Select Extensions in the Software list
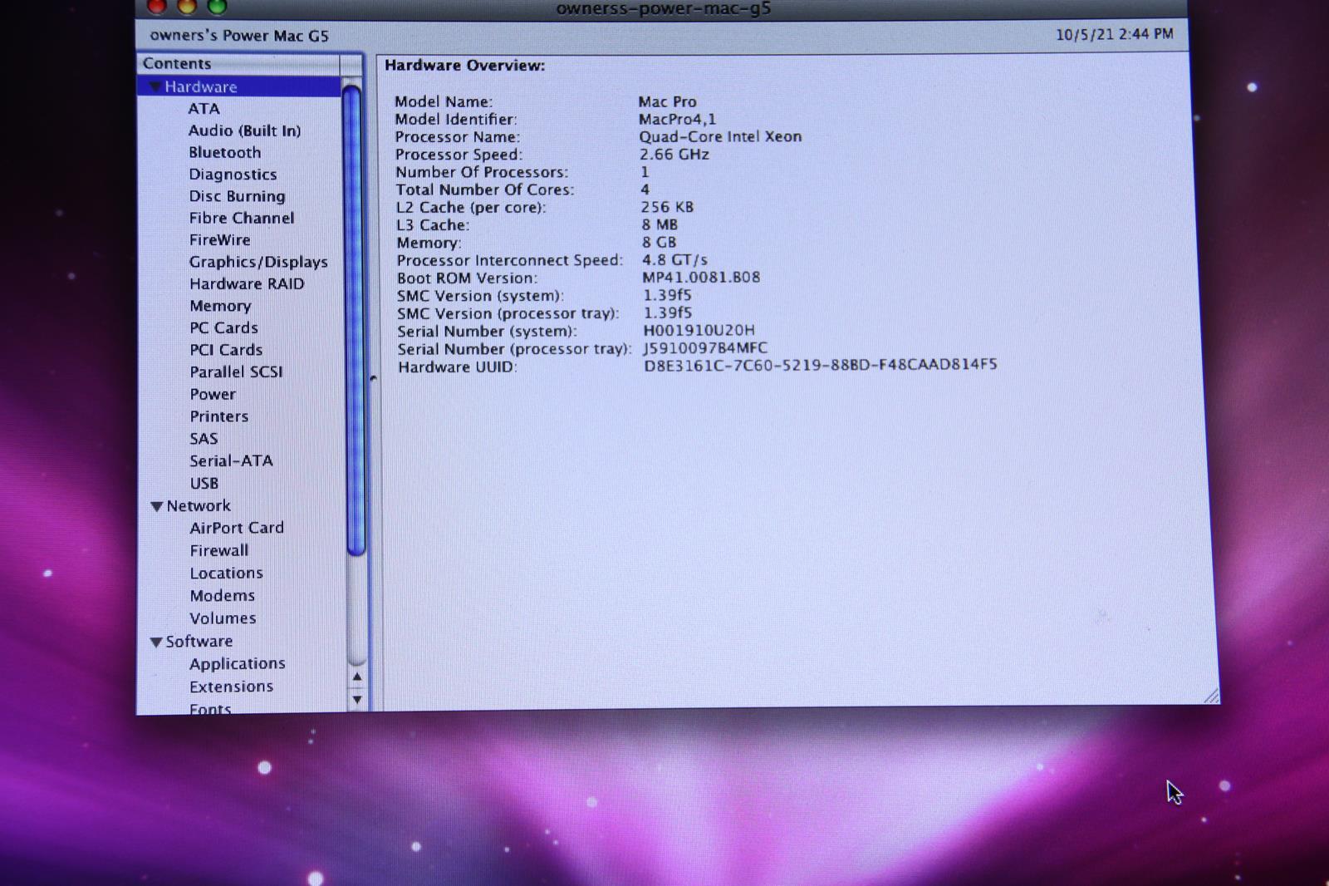Viewport: 1329px width, 886px height. [x=231, y=687]
